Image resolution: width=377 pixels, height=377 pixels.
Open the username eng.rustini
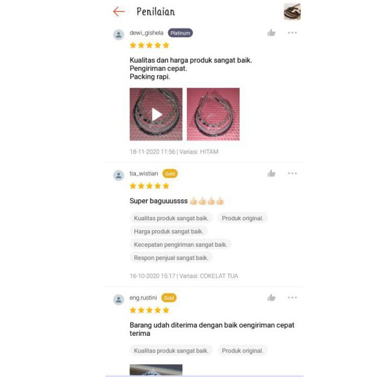pos(143,298)
